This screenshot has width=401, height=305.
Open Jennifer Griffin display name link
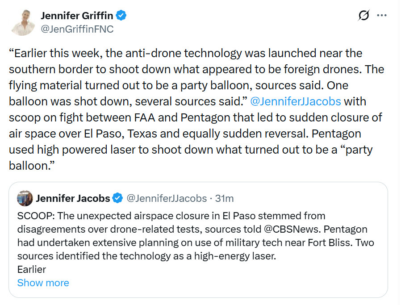click(77, 16)
